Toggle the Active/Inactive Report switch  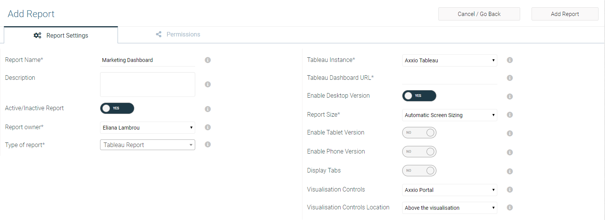(x=117, y=108)
